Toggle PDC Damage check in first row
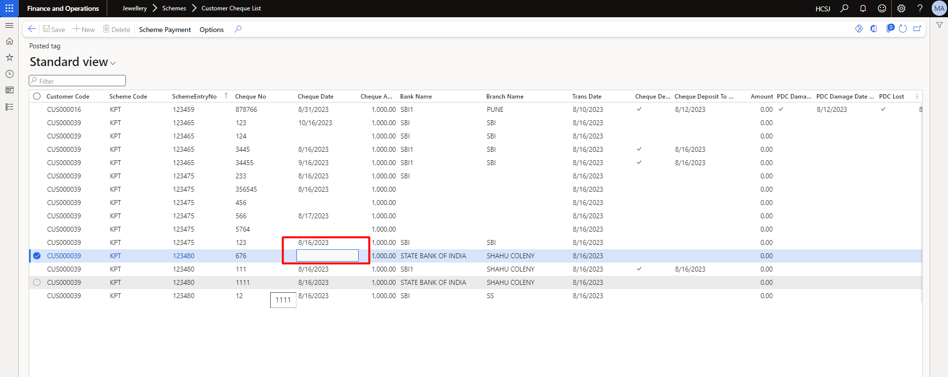 [781, 109]
